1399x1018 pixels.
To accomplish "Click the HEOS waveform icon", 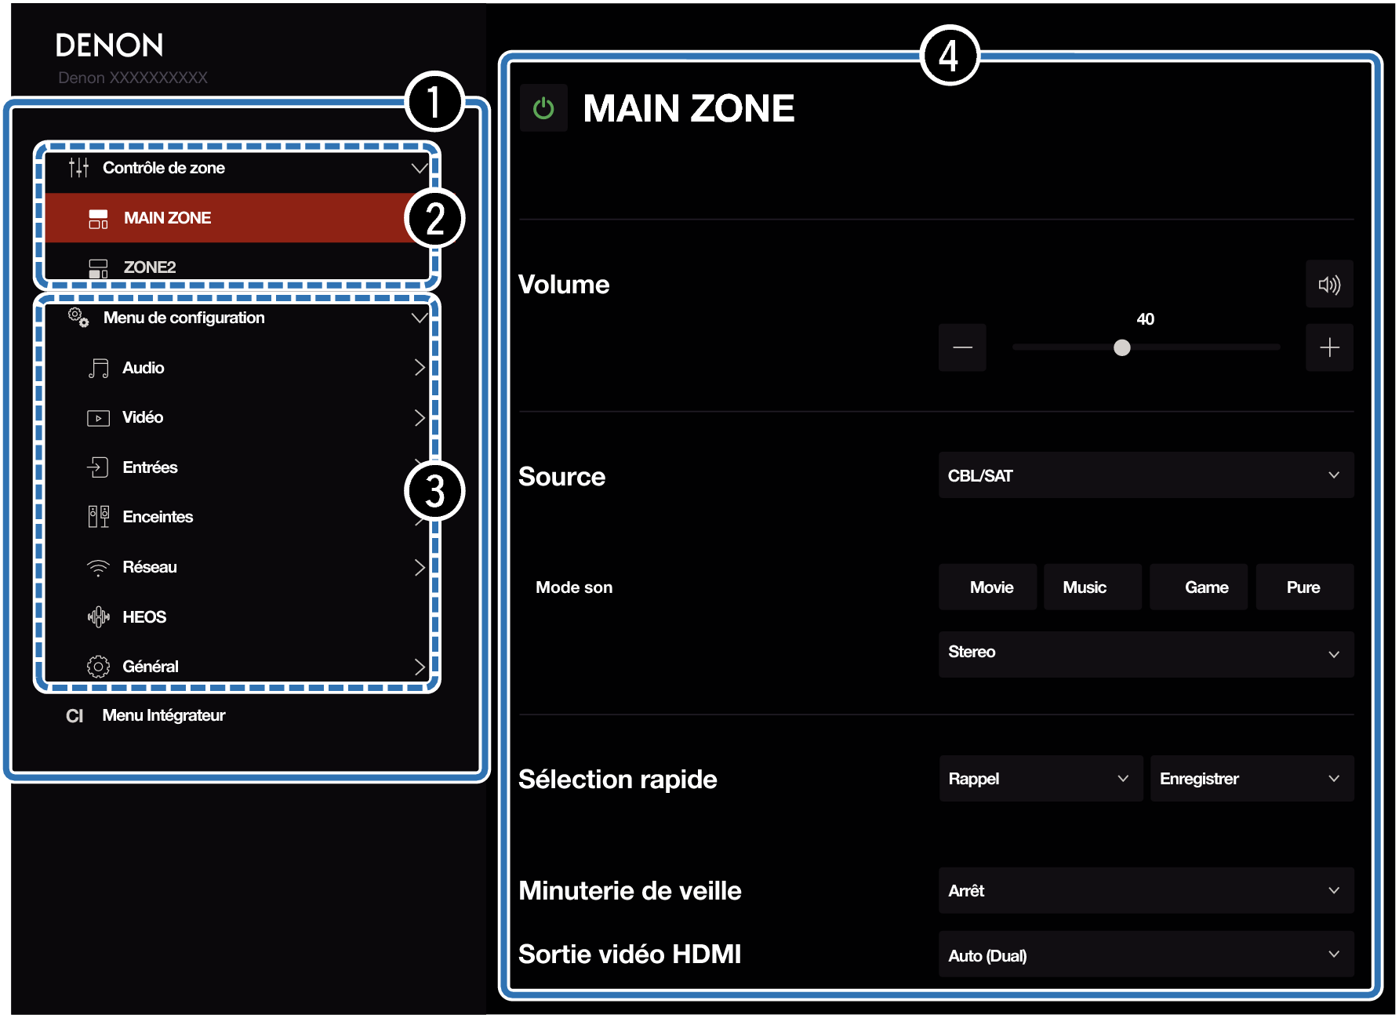I will click(98, 617).
